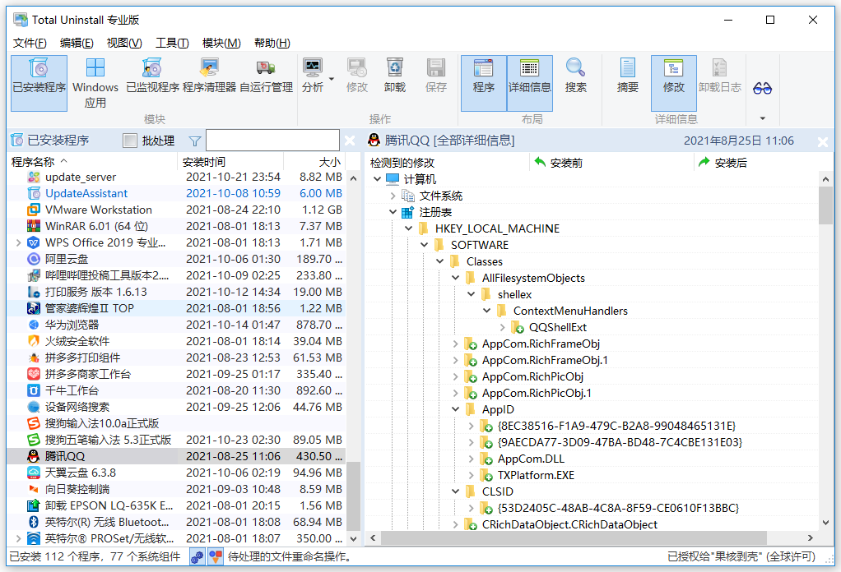The height and width of the screenshot is (572, 841).
Task: Collapse the 计算机 tree node
Action: click(x=377, y=179)
